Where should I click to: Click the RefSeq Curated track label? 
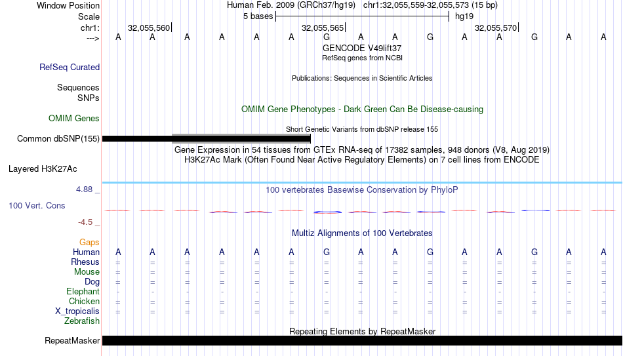[x=70, y=67]
